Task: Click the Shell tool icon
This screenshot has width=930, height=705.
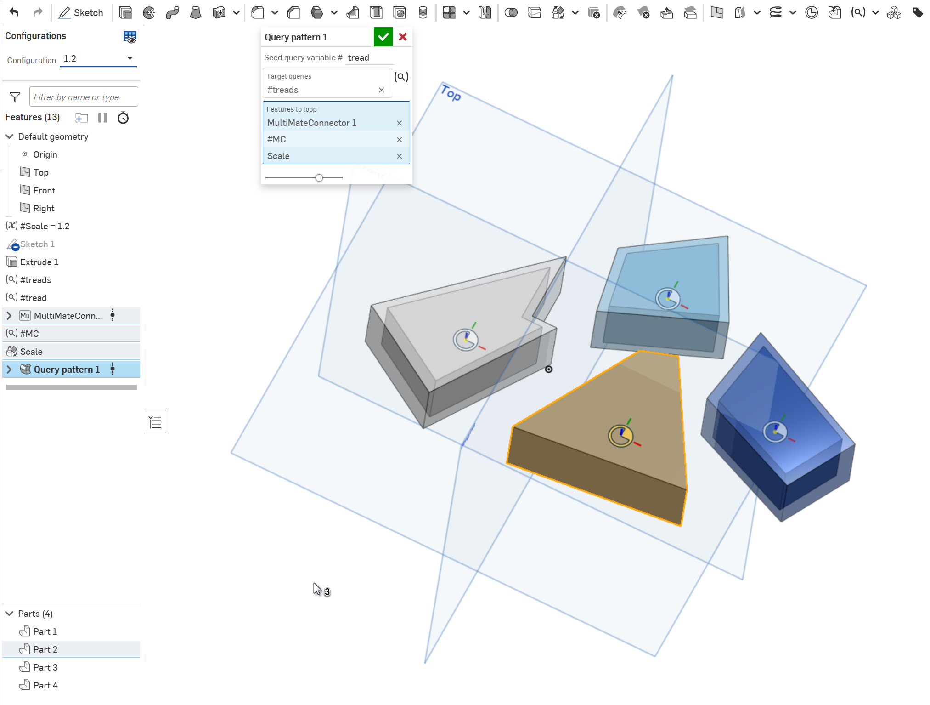Action: [376, 12]
